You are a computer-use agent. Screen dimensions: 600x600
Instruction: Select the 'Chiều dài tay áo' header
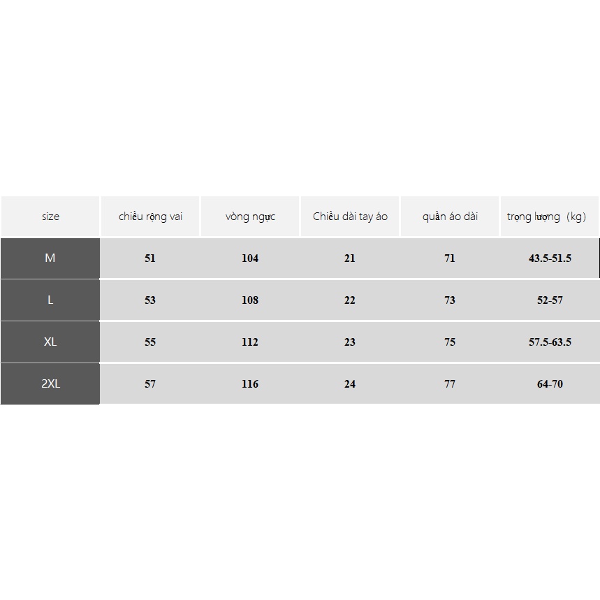coord(350,217)
